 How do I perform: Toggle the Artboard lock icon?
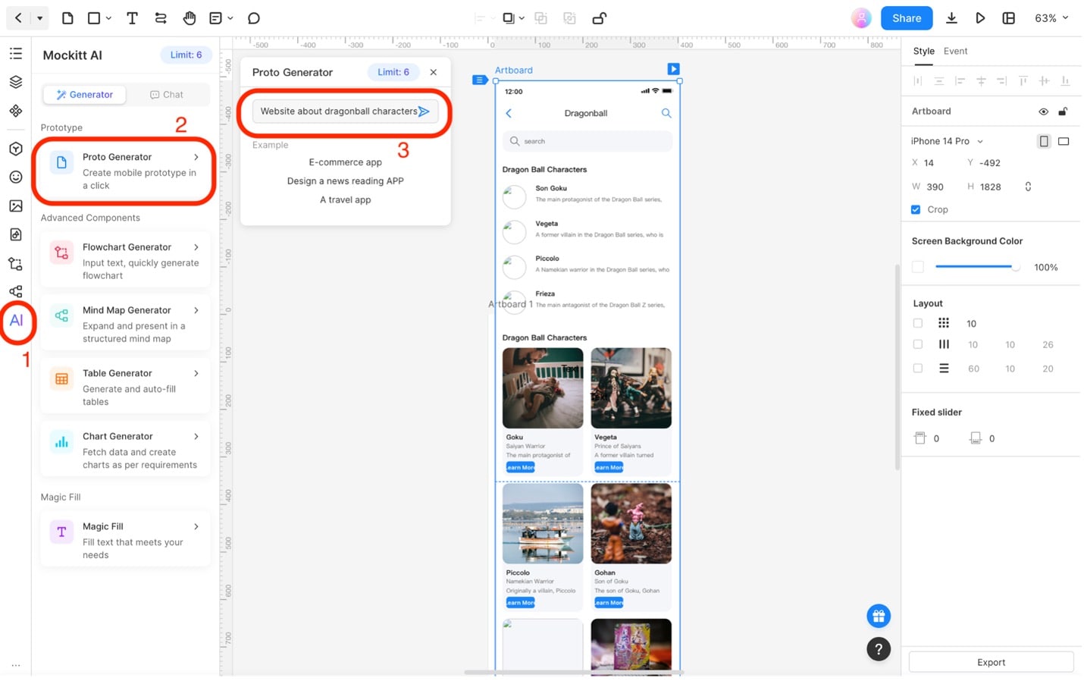click(x=1063, y=111)
